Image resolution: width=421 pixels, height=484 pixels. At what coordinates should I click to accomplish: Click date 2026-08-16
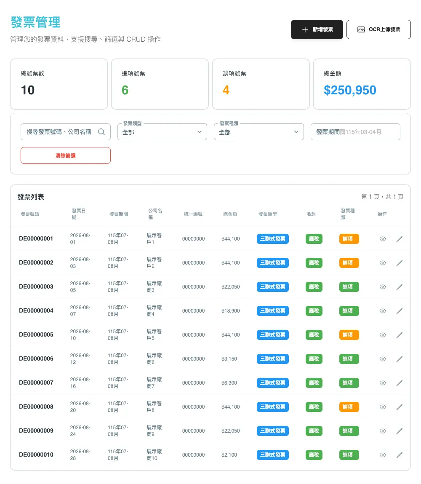pyautogui.click(x=80, y=383)
